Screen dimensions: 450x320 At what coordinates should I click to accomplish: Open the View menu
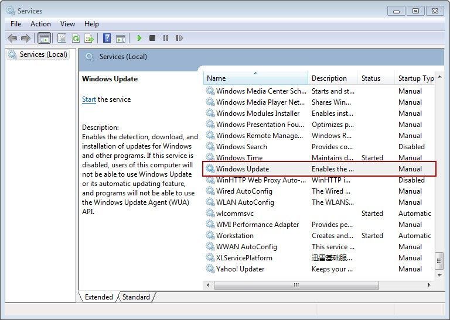pyautogui.click(x=67, y=24)
